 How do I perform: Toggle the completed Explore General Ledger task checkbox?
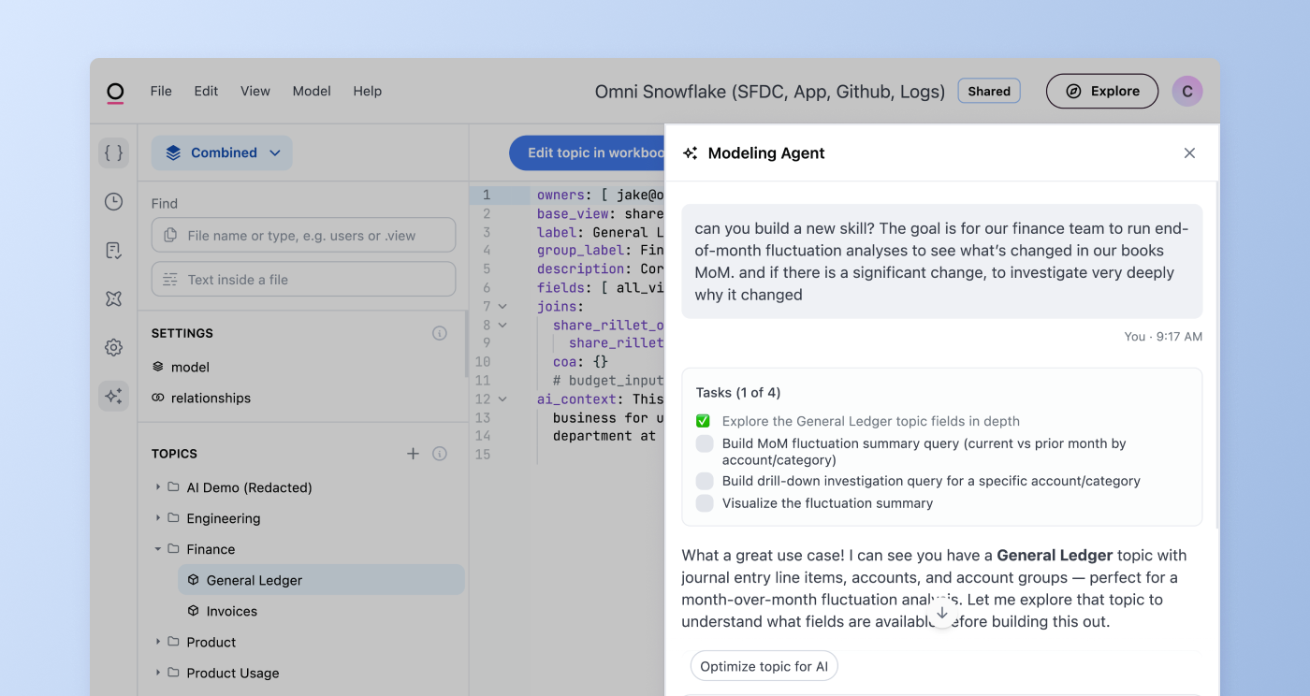tap(704, 421)
